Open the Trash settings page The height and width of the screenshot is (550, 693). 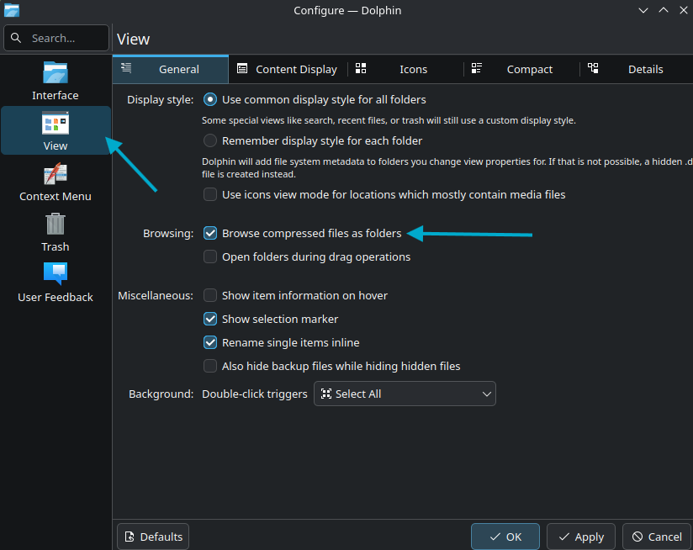[56, 232]
